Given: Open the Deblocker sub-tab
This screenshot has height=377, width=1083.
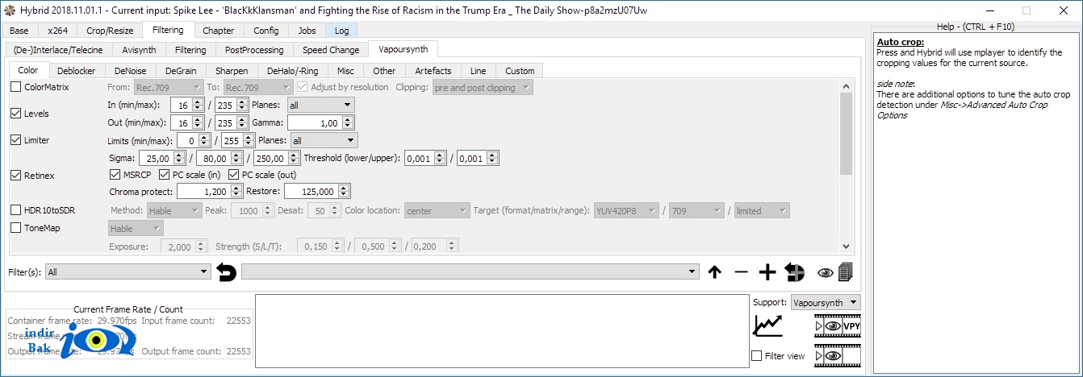Looking at the screenshot, I should (x=77, y=71).
